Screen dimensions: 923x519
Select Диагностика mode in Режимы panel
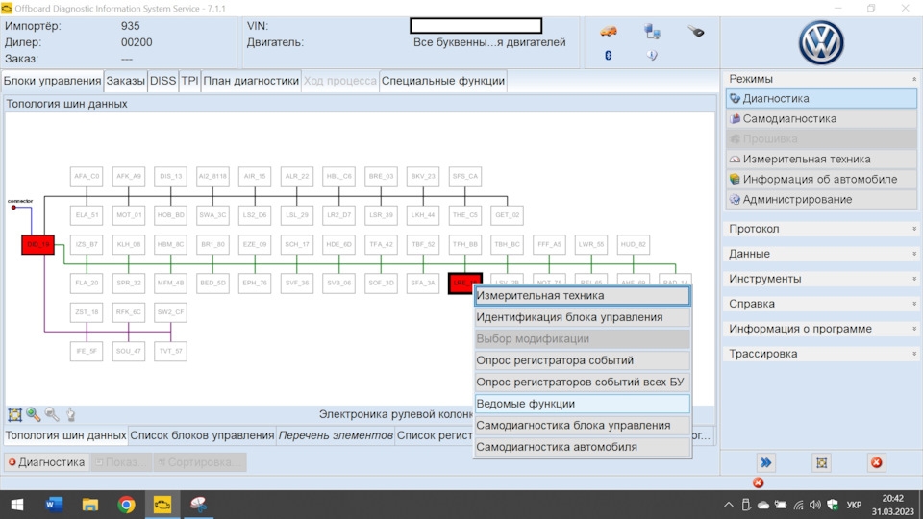[x=821, y=98]
